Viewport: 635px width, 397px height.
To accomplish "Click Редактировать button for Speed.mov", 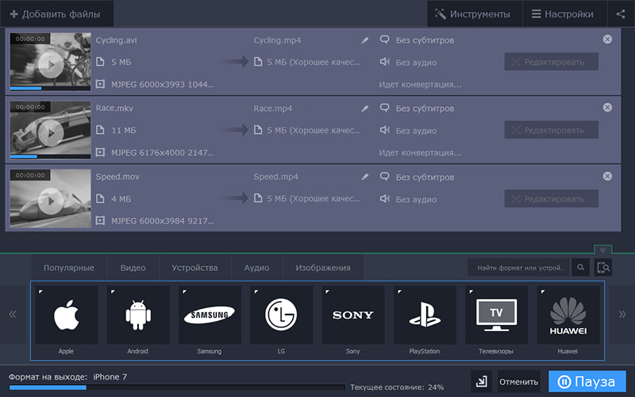I will 551,199.
